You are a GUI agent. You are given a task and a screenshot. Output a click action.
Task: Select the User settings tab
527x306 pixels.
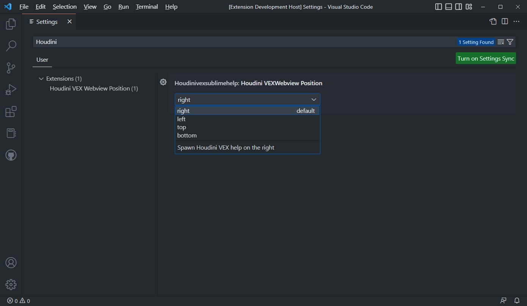tap(42, 59)
